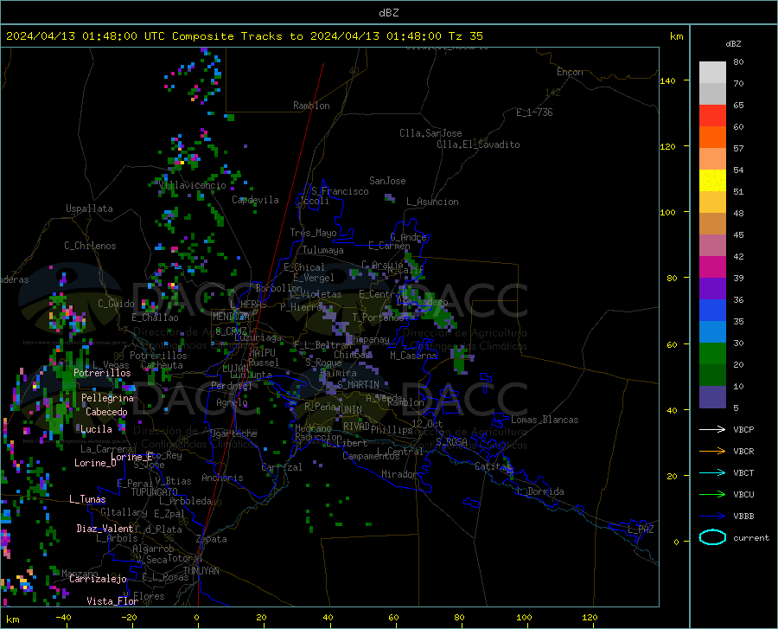The width and height of the screenshot is (778, 629).
Task: Click the C_Chilenos map label
Action: [90, 246]
